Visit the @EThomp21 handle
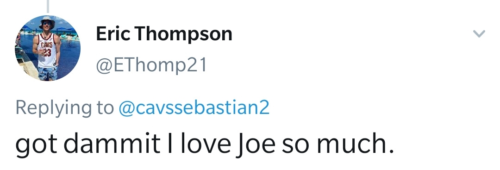The width and height of the screenshot is (500, 170). tap(151, 65)
